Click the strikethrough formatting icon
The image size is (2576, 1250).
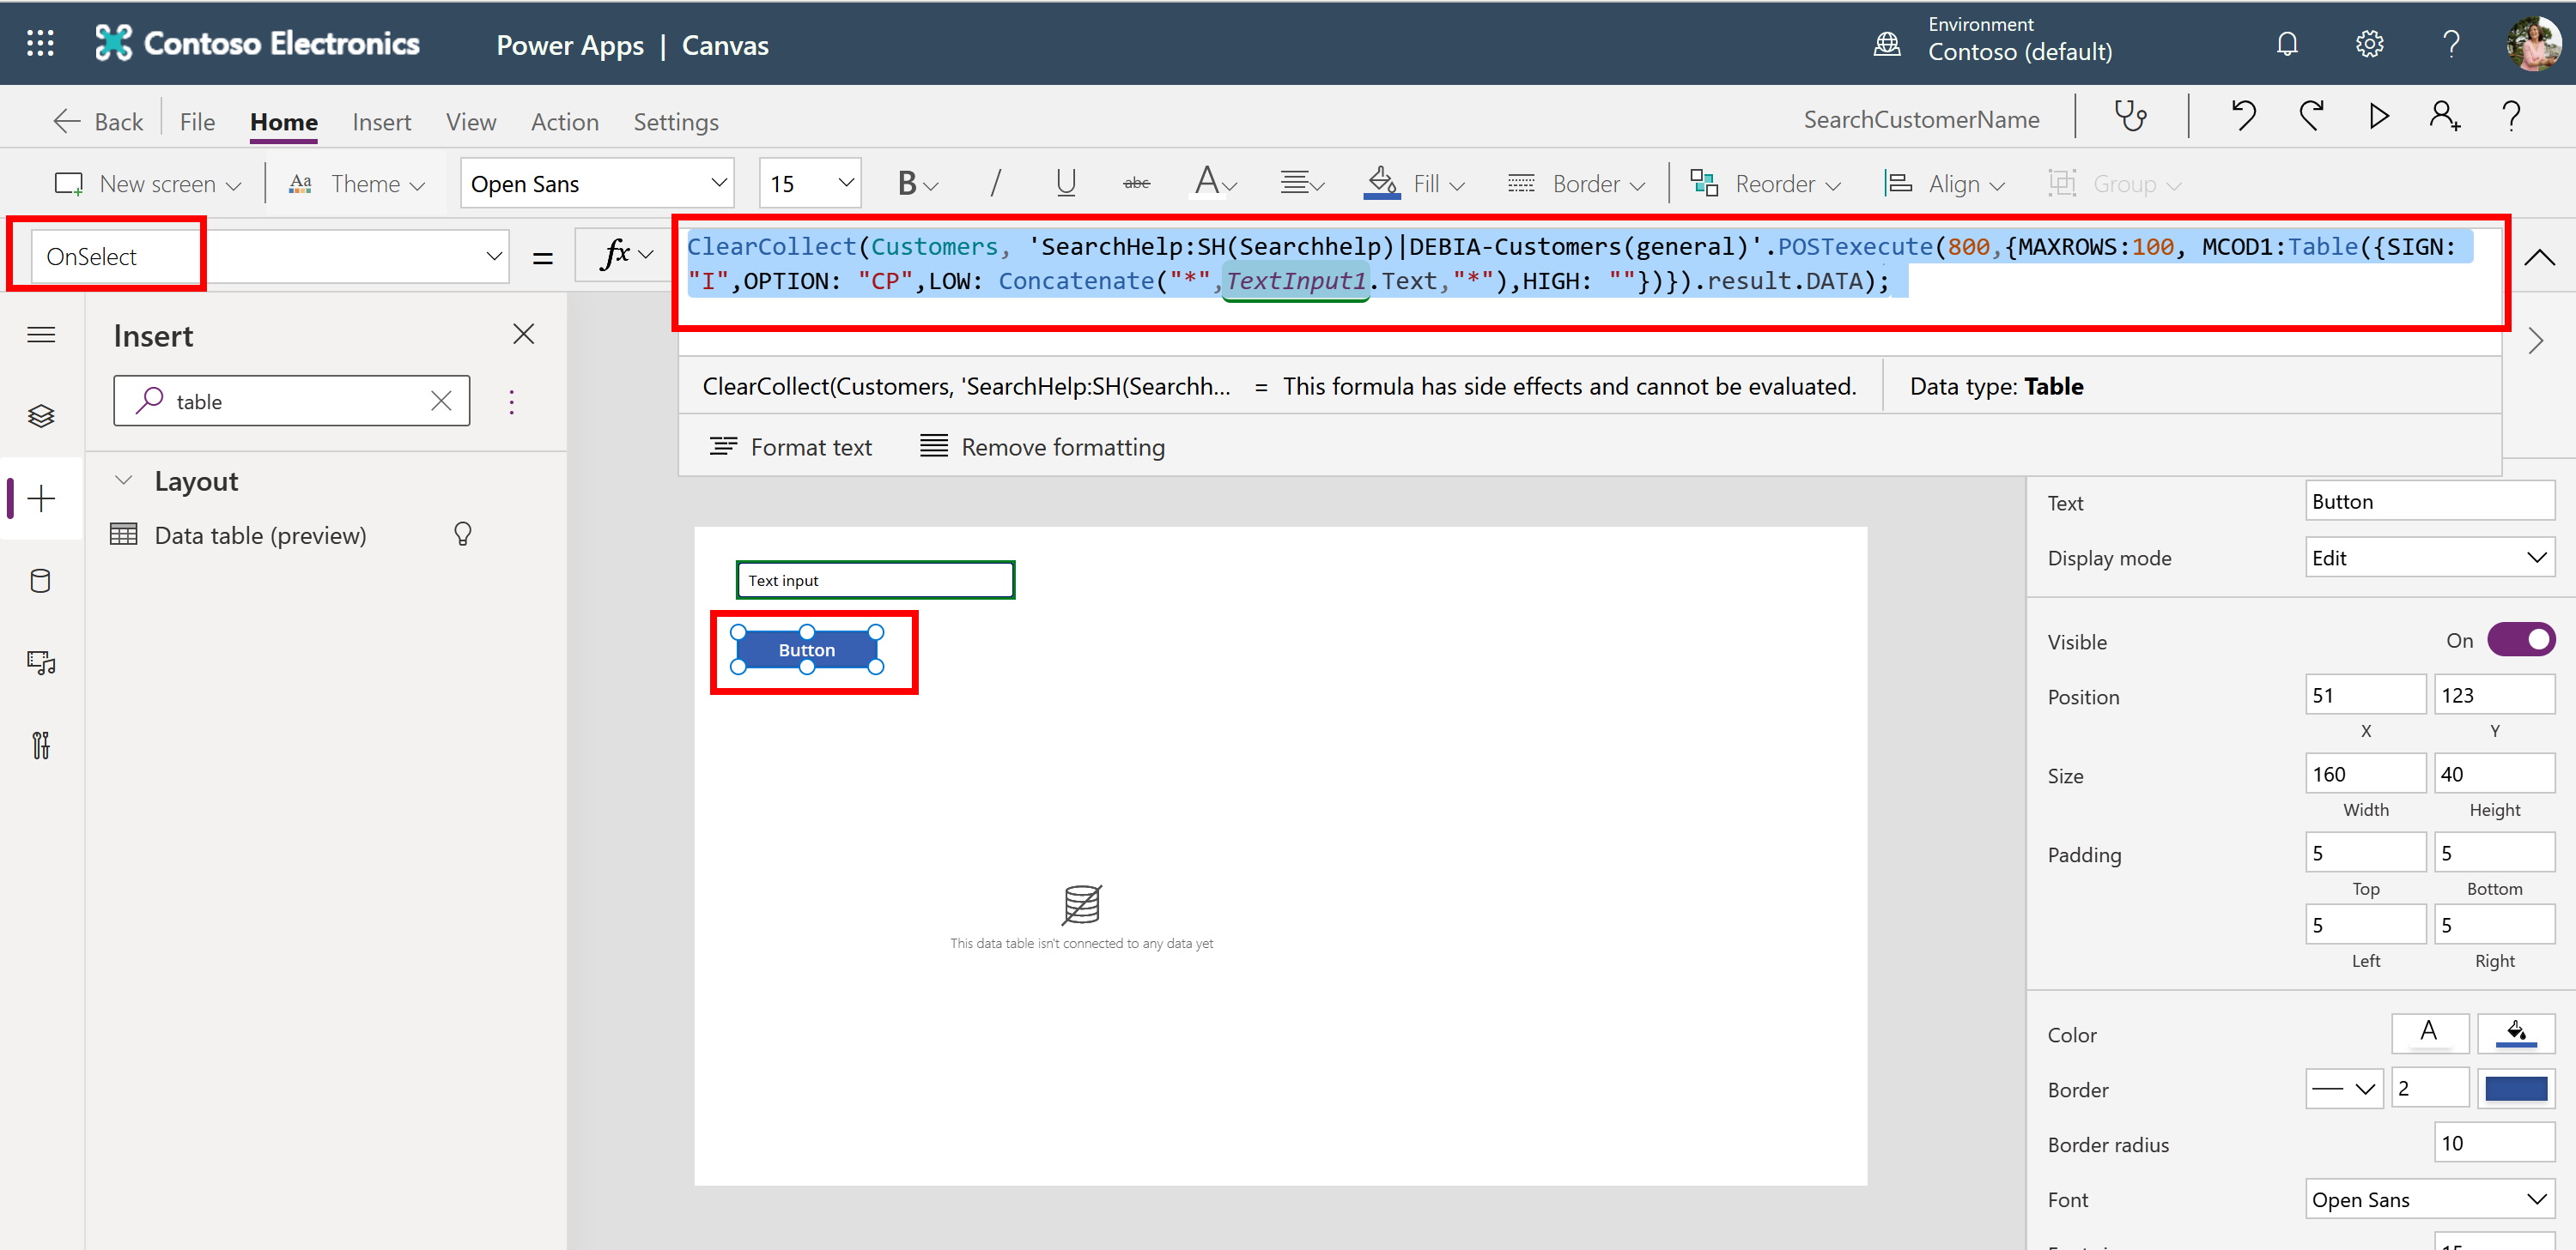[x=1136, y=184]
